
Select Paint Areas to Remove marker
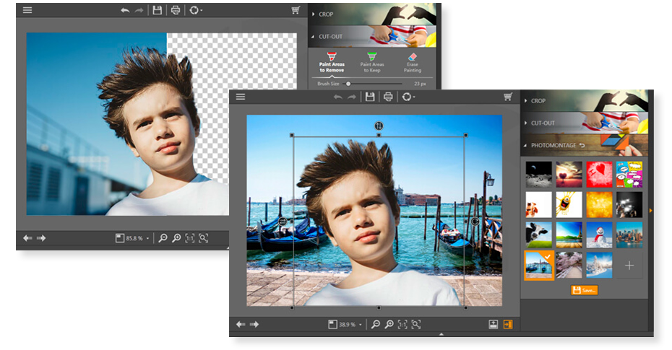tap(332, 63)
